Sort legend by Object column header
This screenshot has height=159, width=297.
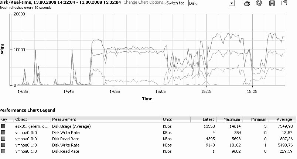pyautogui.click(x=32, y=119)
